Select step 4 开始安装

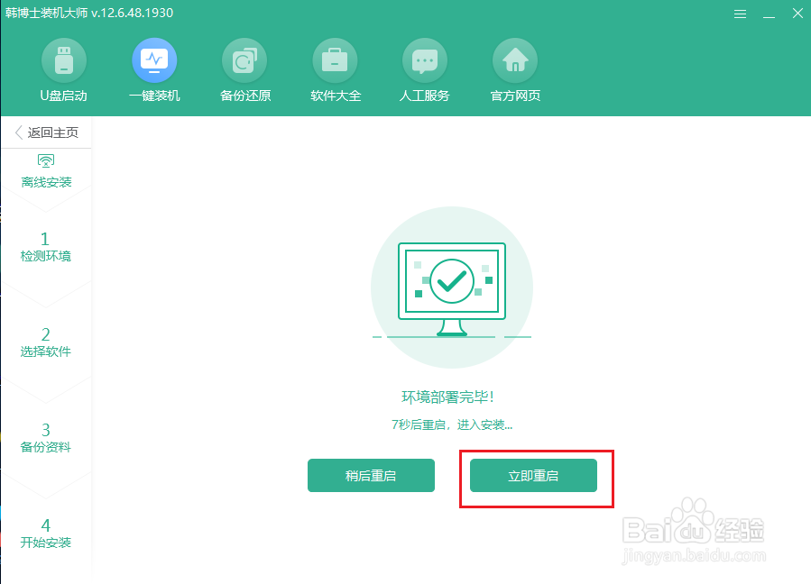pyautogui.click(x=45, y=534)
